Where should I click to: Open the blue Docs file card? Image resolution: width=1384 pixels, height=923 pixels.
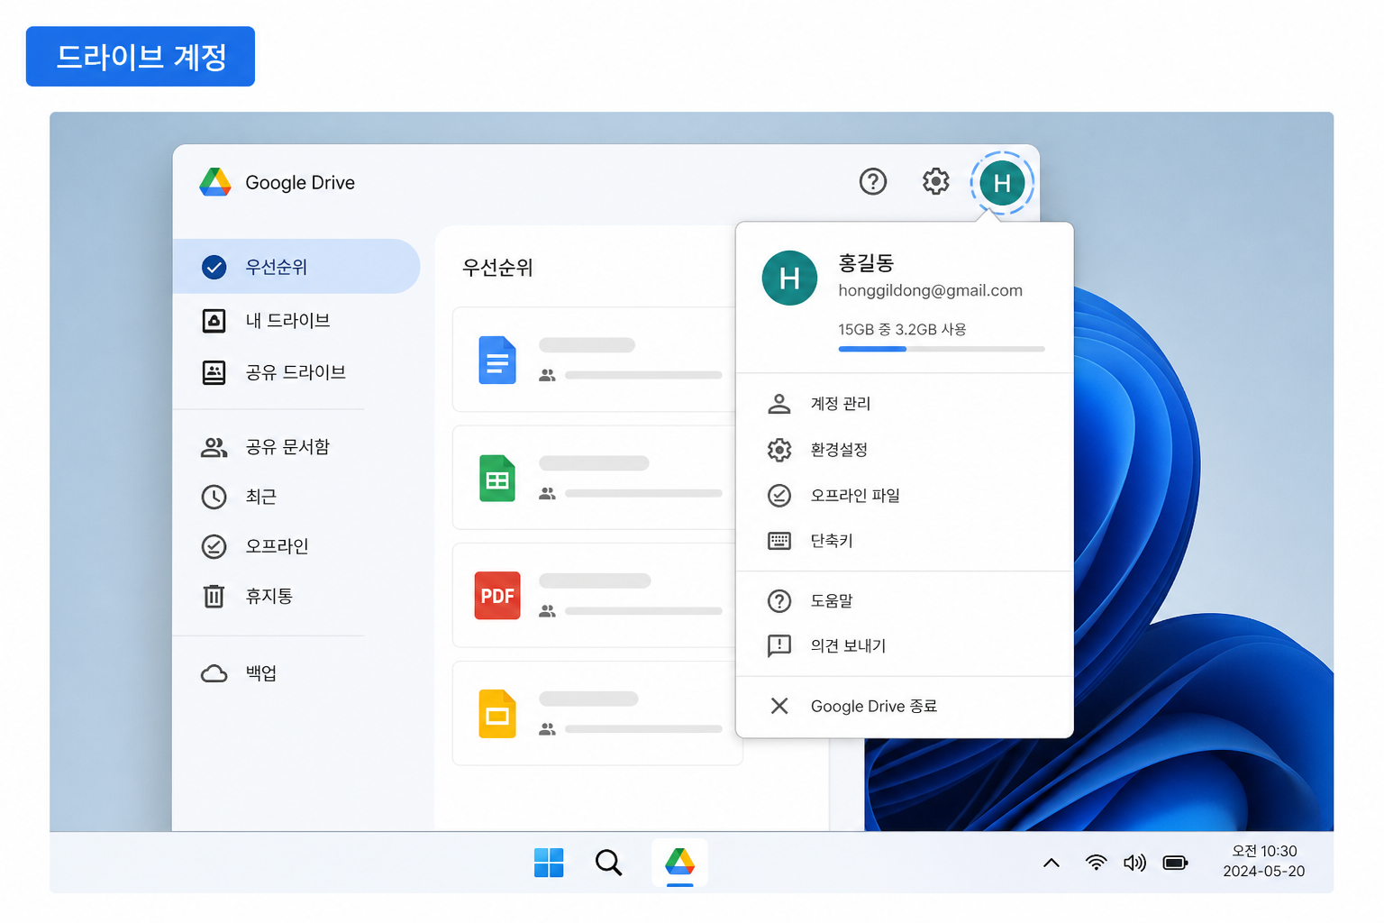pyautogui.click(x=596, y=360)
